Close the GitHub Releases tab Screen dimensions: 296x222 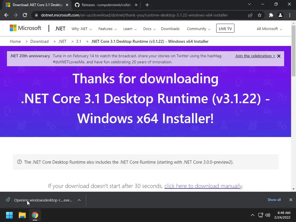tap(136, 5)
